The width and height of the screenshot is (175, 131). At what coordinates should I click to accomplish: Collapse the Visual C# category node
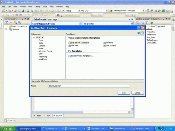click(x=34, y=37)
